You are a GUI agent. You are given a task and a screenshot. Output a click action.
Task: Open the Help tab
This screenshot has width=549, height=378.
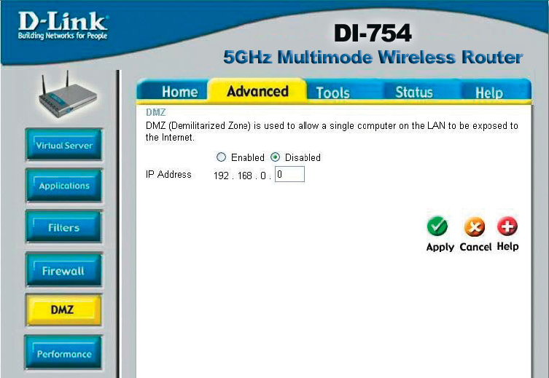(x=489, y=92)
